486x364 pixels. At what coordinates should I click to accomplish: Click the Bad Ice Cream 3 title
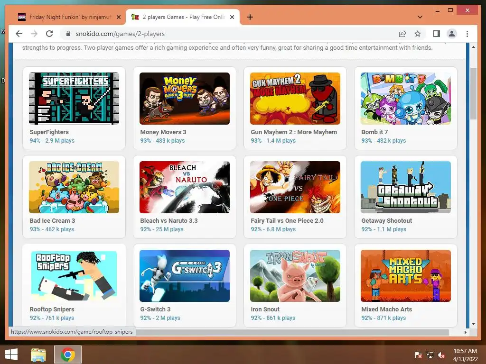(52, 221)
